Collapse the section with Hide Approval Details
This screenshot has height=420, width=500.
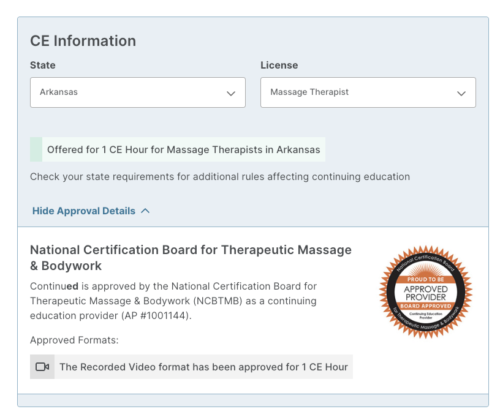[84, 211]
